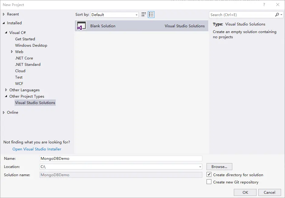The height and width of the screenshot is (198, 285).
Task: Select Windows Desktop category
Action: [x=31, y=45]
